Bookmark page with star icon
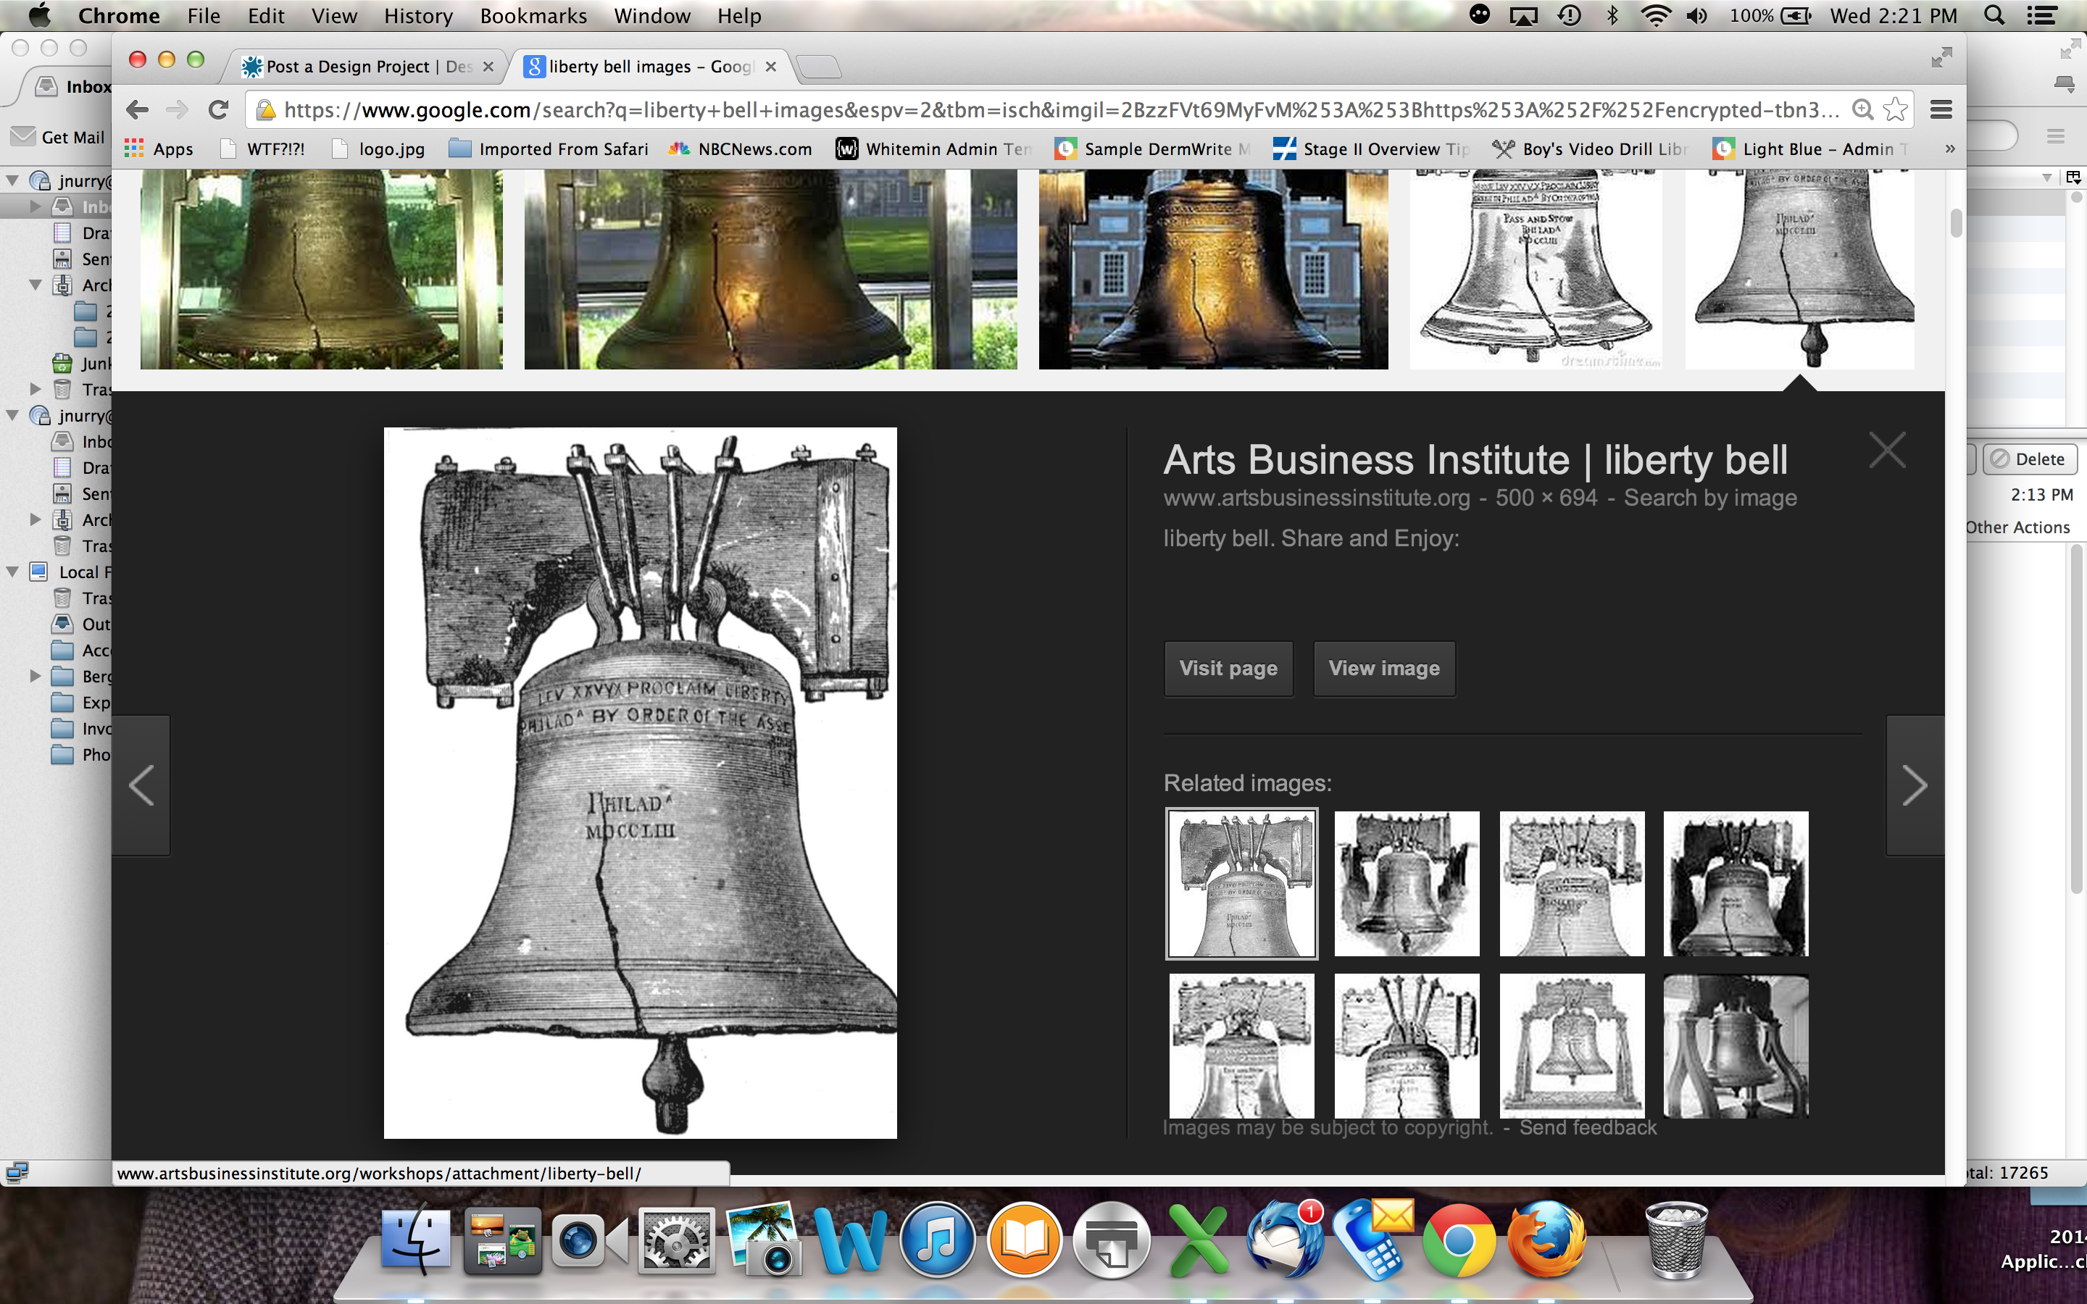Image resolution: width=2087 pixels, height=1304 pixels. (1895, 109)
